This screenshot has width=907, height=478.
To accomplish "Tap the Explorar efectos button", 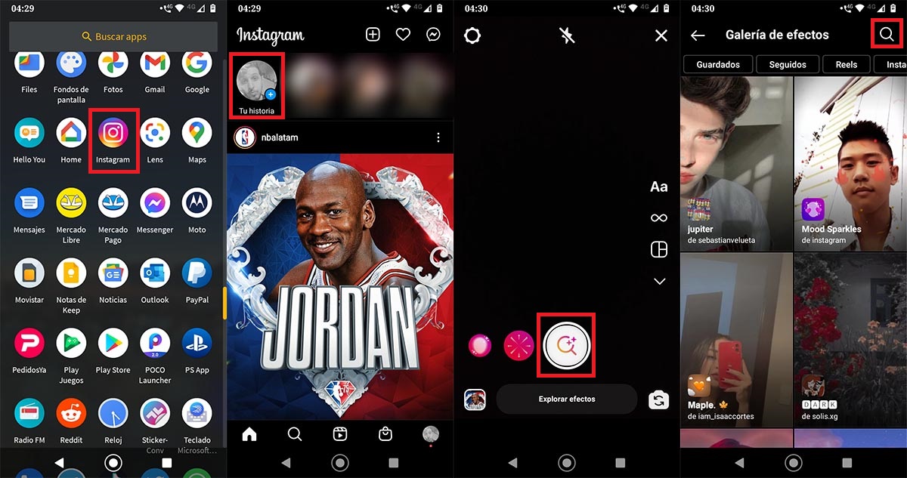I will tap(567, 399).
